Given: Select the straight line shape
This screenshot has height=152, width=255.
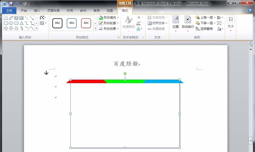Looking at the screenshot, I should pos(27,18).
